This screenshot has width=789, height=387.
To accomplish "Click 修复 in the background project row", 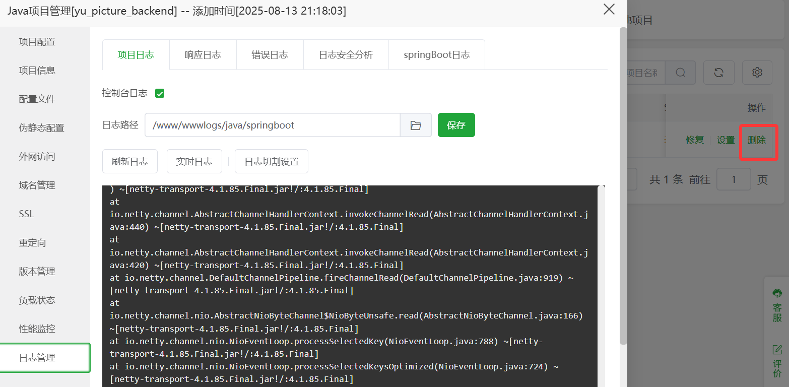I will click(x=695, y=140).
